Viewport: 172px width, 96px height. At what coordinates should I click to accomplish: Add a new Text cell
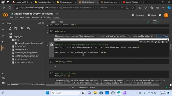pos(60,22)
